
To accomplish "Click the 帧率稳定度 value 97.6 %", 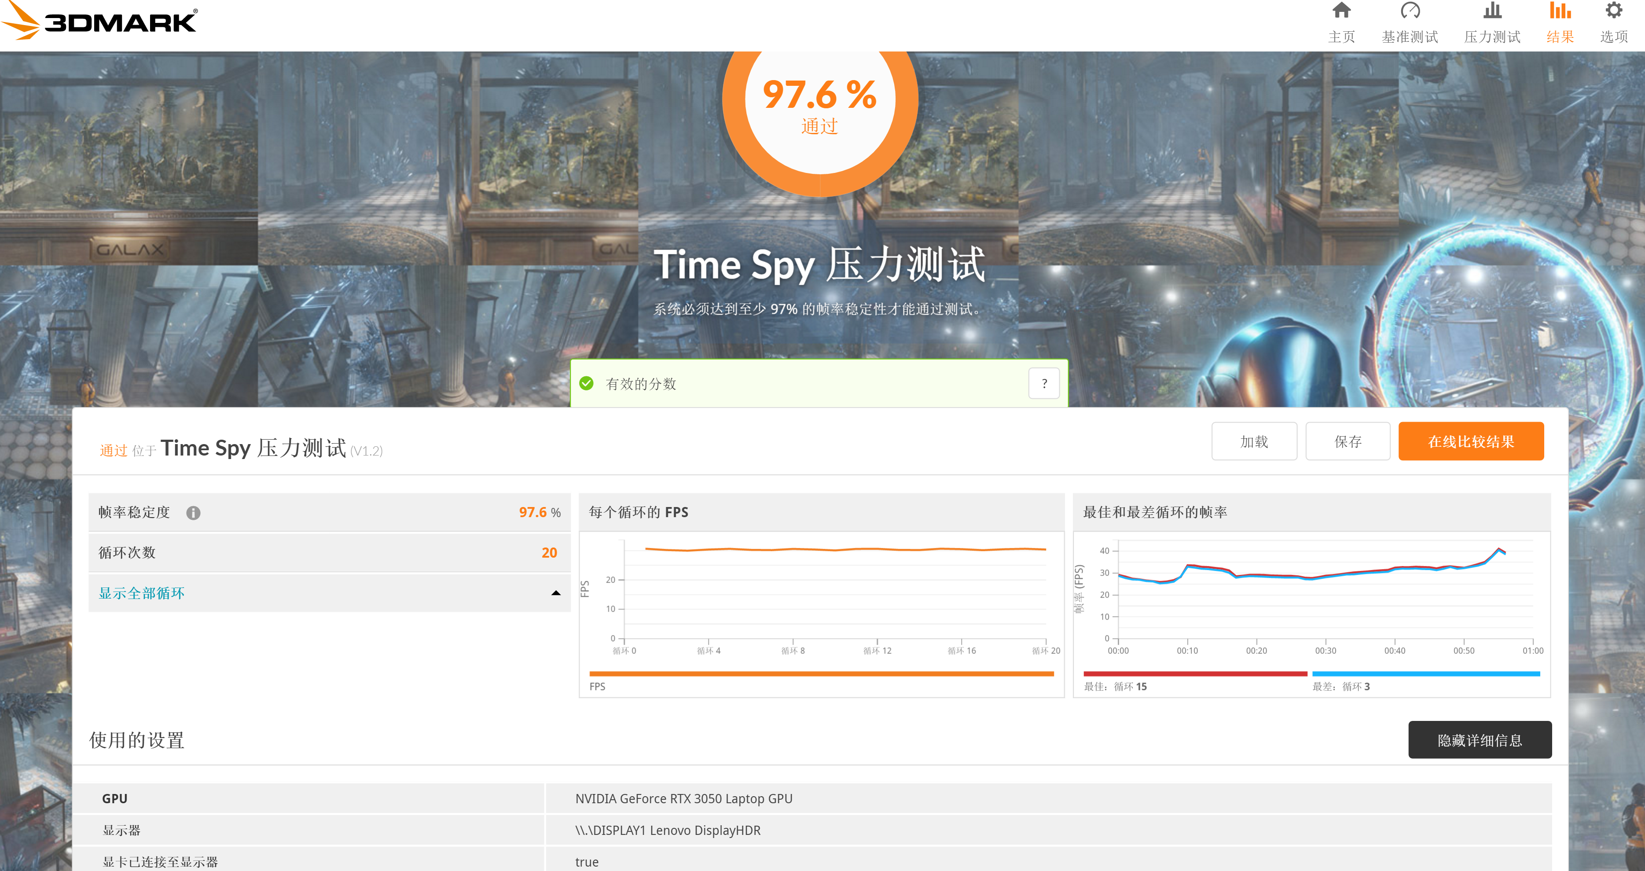I will 540,513.
